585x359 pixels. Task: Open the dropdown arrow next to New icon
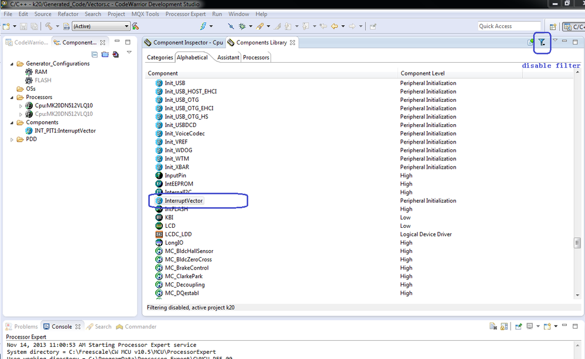coord(15,26)
